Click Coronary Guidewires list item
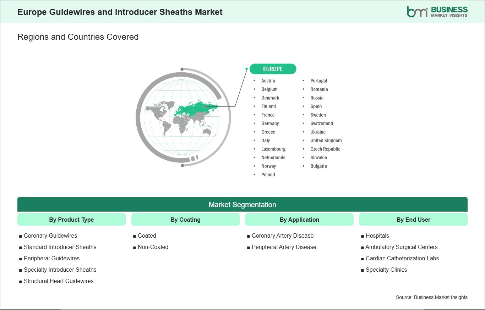This screenshot has height=310, width=485. (x=50, y=236)
